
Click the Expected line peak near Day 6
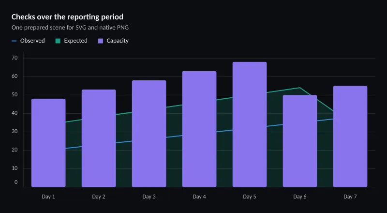coord(299,88)
